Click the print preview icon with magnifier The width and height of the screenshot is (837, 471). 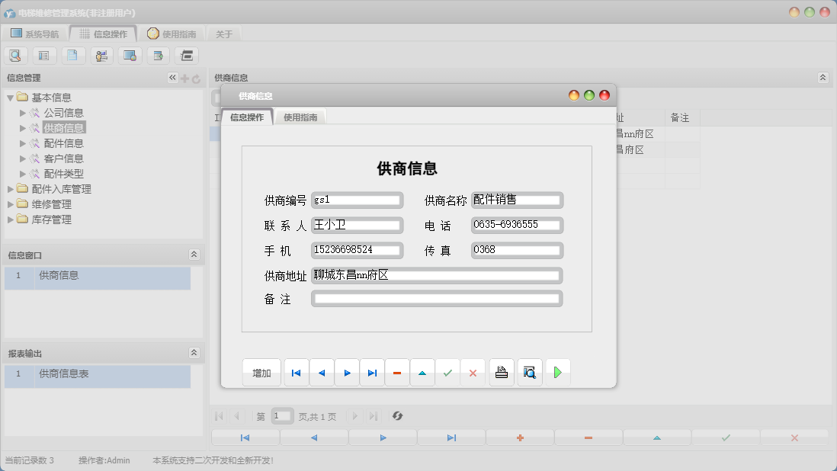click(x=529, y=372)
